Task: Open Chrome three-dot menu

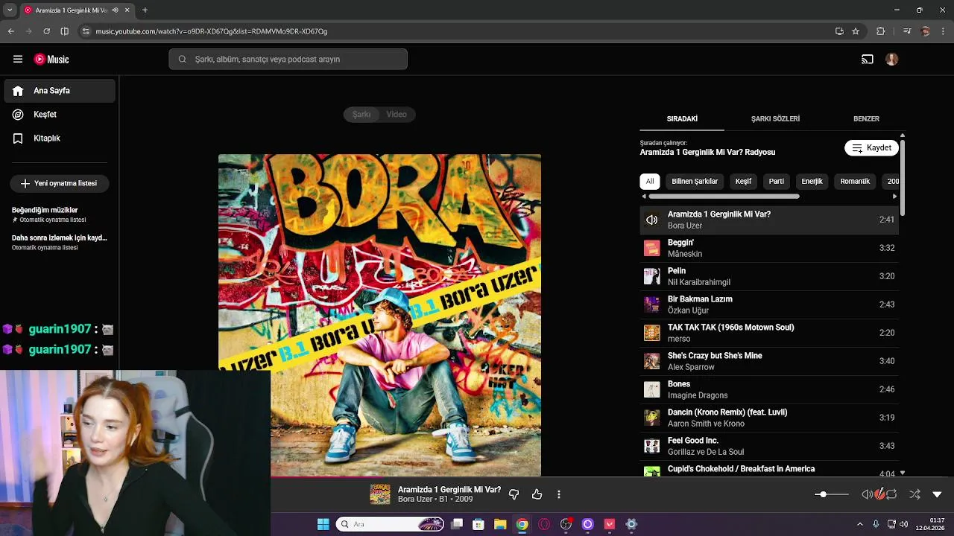Action: tap(944, 31)
